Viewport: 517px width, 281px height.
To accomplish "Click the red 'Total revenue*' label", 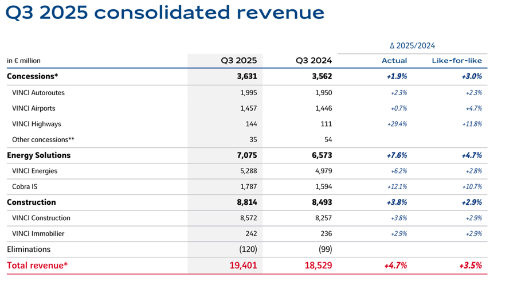I will pos(37,265).
